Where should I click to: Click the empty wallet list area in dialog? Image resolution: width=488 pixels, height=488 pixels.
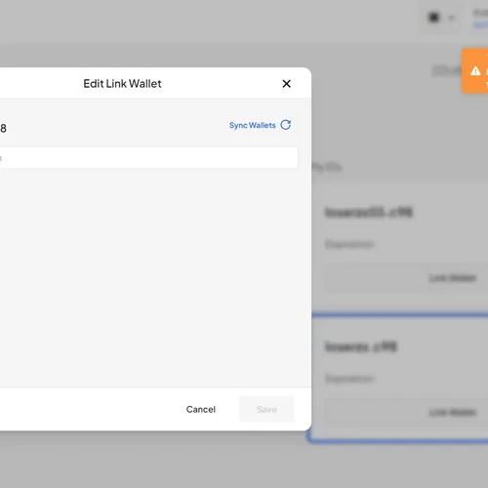[x=148, y=276]
